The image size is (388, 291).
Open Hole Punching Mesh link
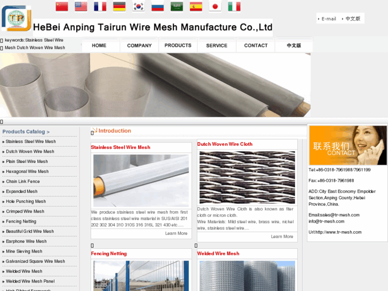[26, 201]
